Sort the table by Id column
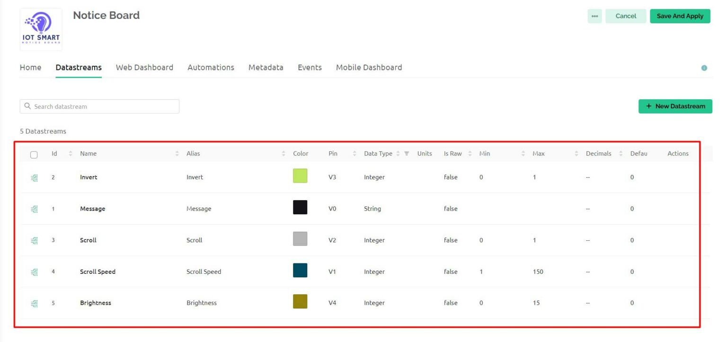The height and width of the screenshot is (342, 727). pos(71,154)
